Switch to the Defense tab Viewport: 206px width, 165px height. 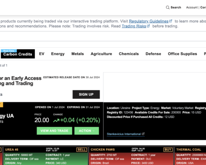click(153, 54)
